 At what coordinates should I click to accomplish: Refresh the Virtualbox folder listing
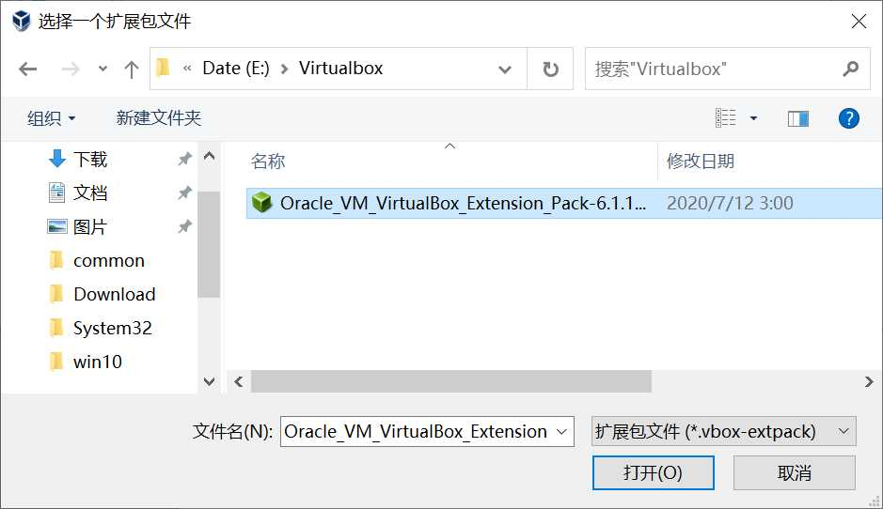pyautogui.click(x=550, y=69)
